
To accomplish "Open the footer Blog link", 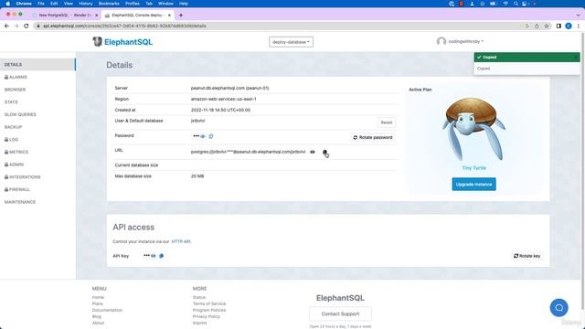I will (97, 317).
